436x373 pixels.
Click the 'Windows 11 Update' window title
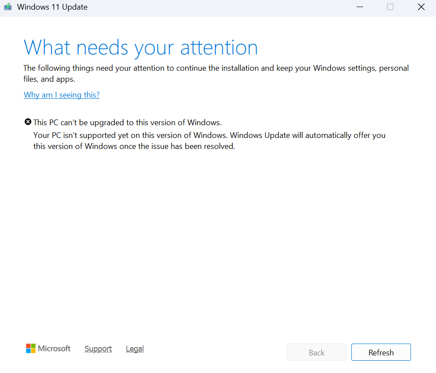point(52,7)
